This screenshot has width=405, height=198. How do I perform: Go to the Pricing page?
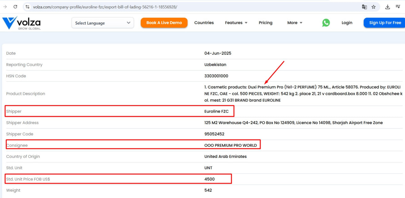click(265, 23)
